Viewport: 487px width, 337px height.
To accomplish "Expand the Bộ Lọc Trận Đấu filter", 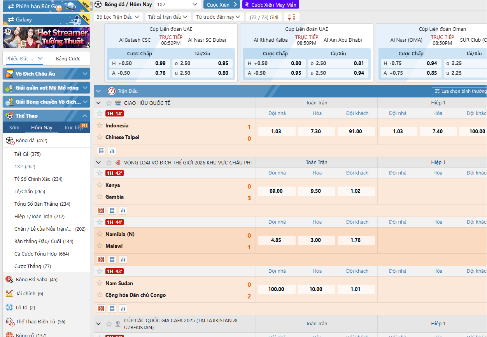I will (x=117, y=17).
